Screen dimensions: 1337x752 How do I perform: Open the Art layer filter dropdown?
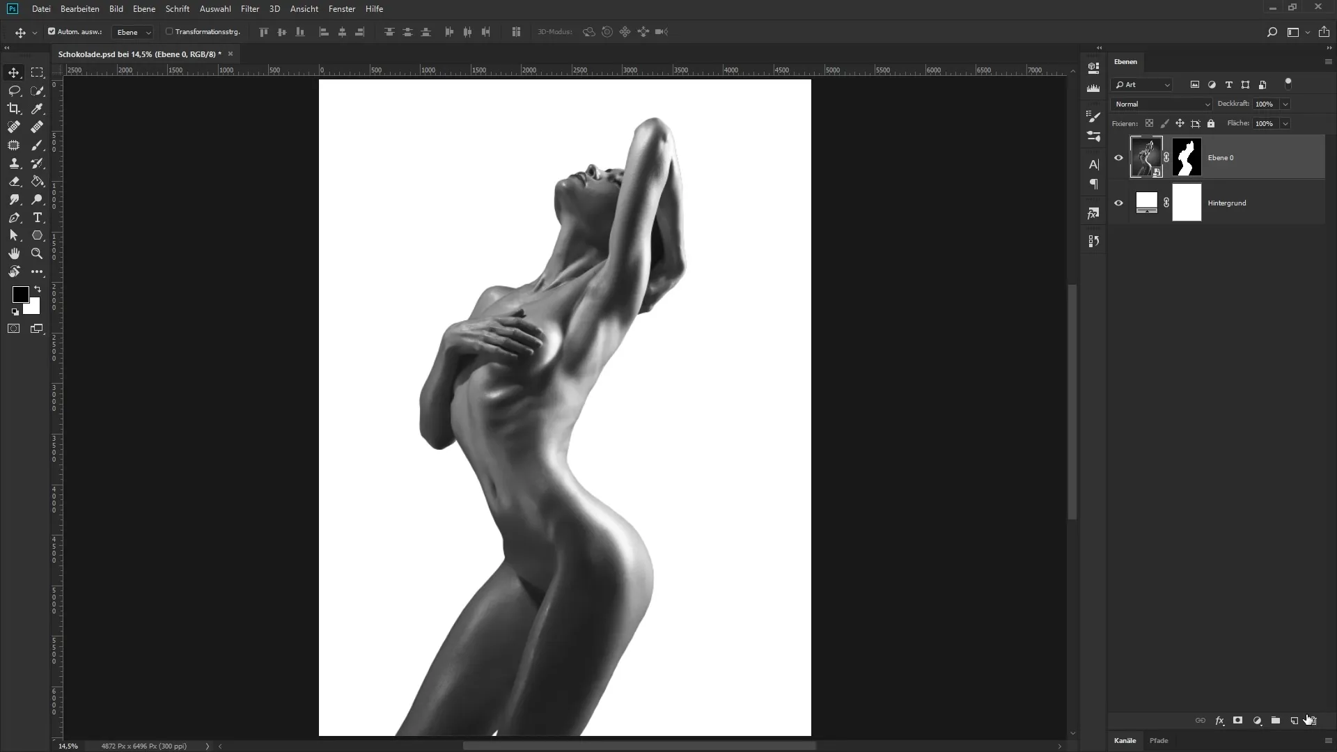[x=1142, y=85]
